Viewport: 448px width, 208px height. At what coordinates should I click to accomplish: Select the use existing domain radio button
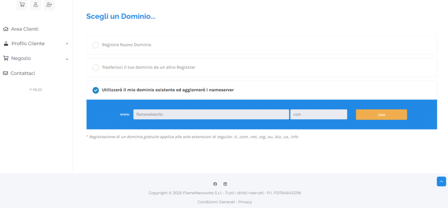[96, 90]
